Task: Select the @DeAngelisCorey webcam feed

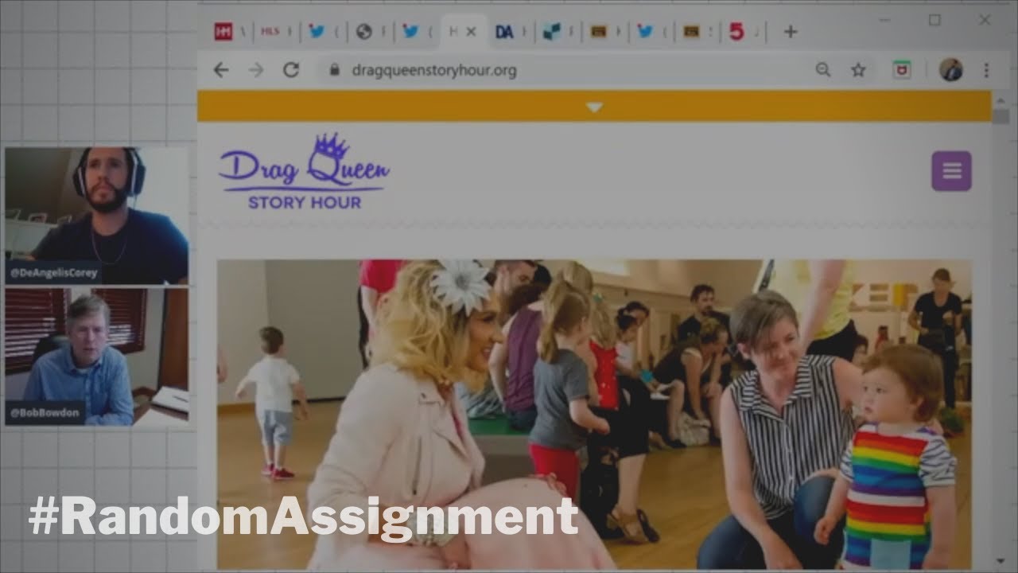Action: [96, 215]
